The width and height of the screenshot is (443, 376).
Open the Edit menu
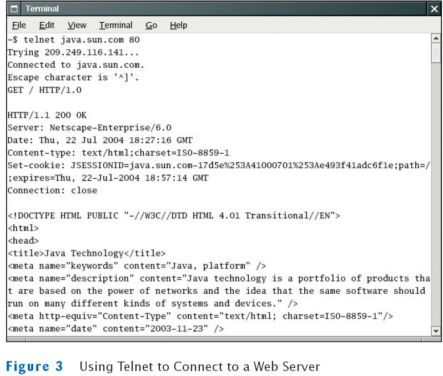pos(47,26)
